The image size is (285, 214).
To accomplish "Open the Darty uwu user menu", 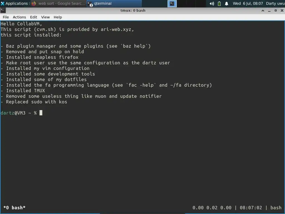I will (x=275, y=3).
